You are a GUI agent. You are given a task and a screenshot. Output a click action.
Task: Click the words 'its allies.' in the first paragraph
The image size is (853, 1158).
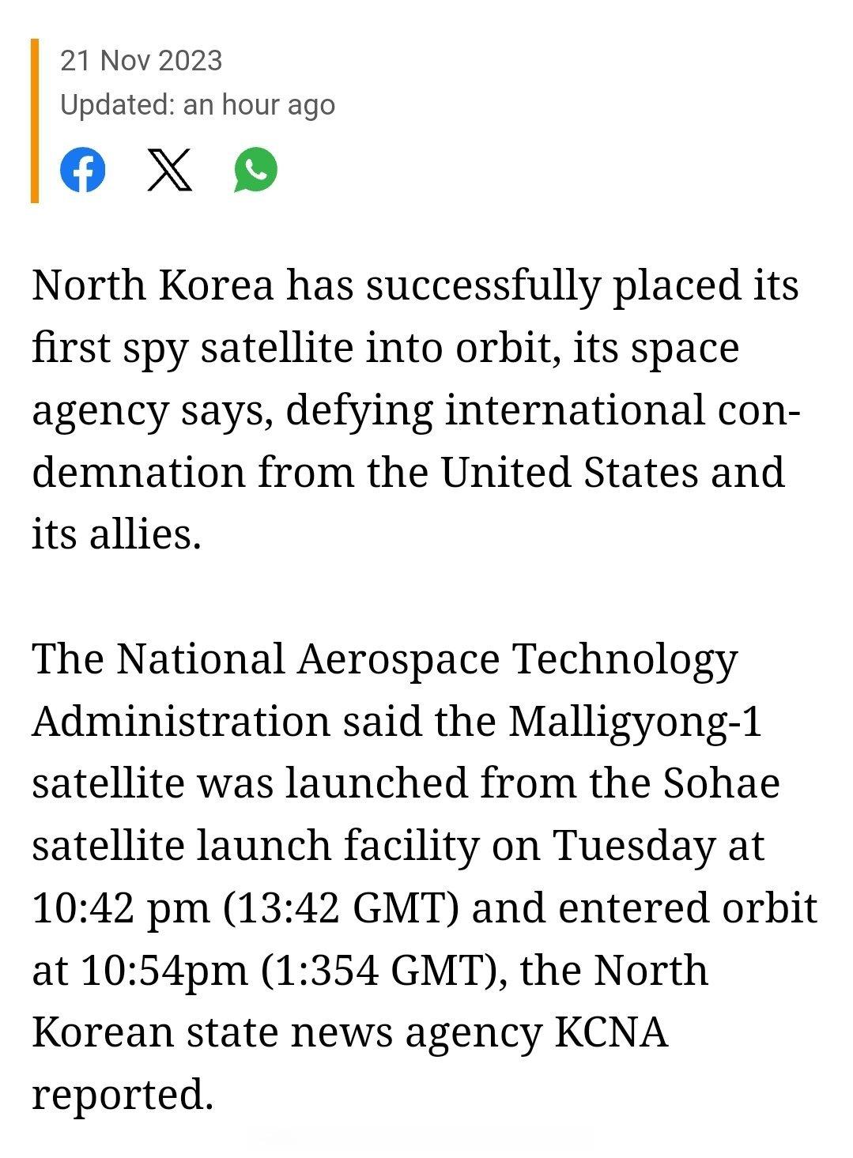click(x=116, y=534)
